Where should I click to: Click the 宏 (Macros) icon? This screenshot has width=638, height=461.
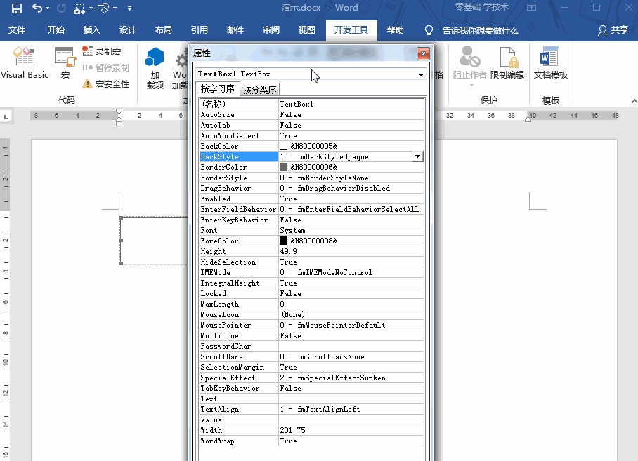[65, 62]
